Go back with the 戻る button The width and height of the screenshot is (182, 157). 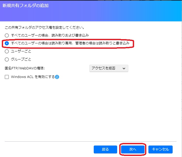pos(105,149)
